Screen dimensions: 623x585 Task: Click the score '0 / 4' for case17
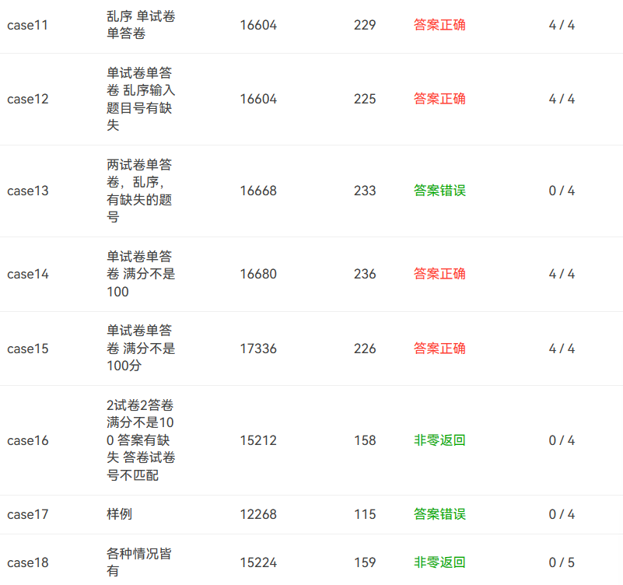562,514
